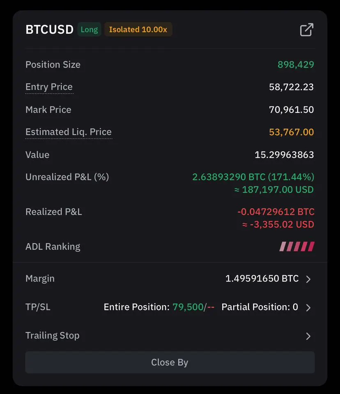This screenshot has height=394, width=340.
Task: Tap the Entry Price underlined label
Action: [x=49, y=87]
